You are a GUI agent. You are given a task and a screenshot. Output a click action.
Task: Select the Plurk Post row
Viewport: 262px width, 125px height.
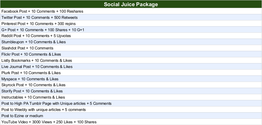click(31, 73)
